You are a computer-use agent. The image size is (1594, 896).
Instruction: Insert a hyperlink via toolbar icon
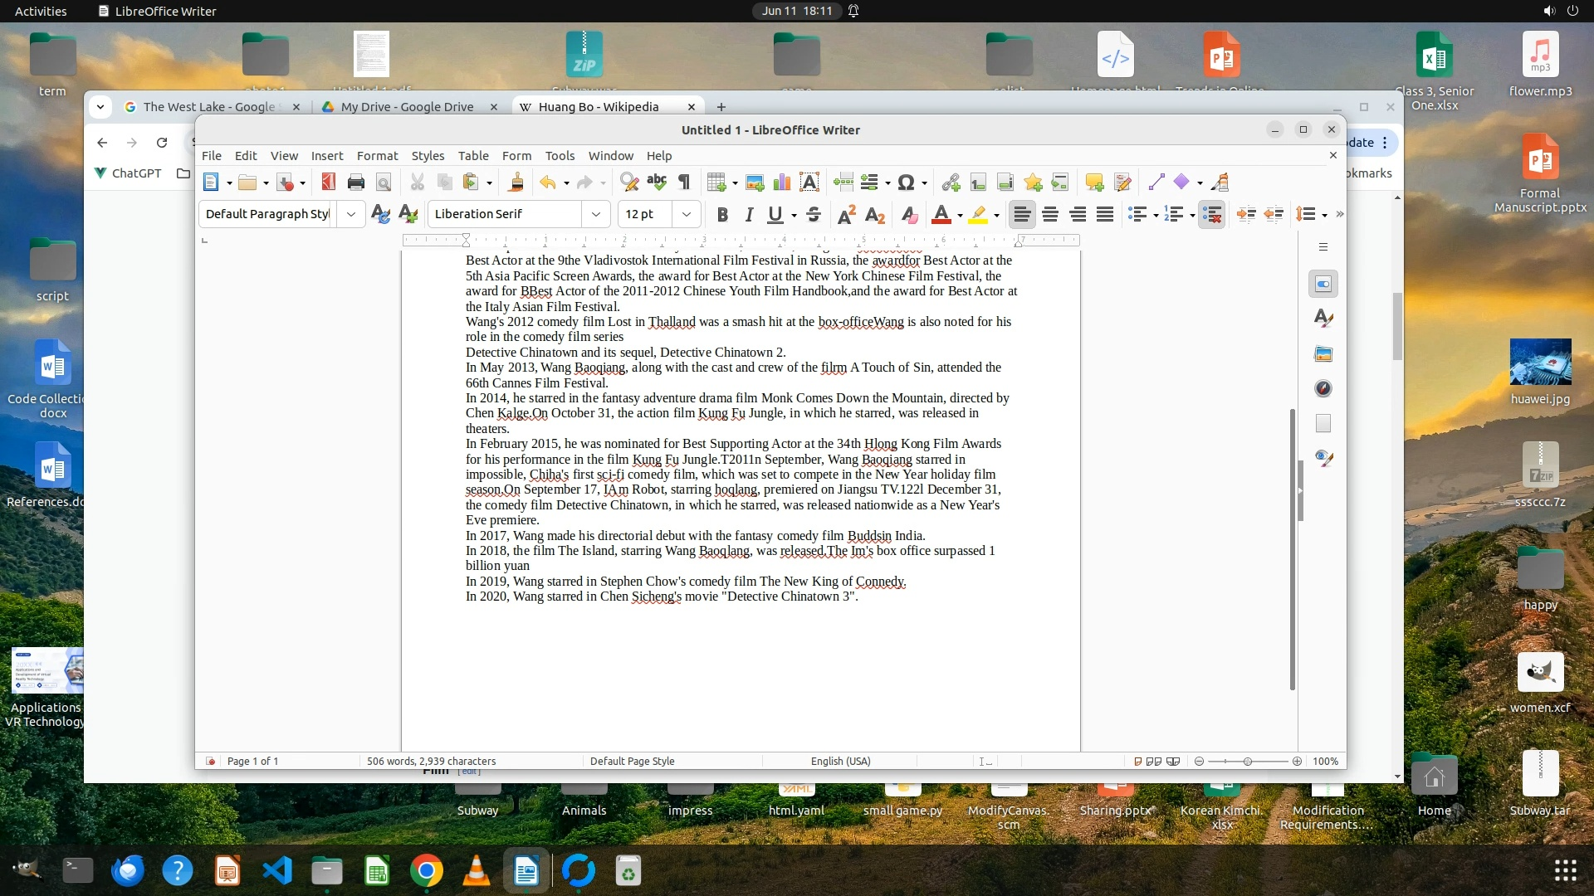951,183
